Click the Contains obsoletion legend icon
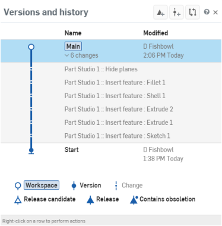Viewport: 222px width, 226px height. 134,200
